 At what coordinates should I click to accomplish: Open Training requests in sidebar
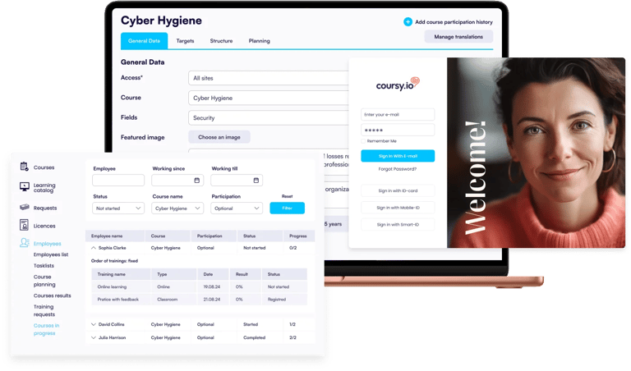44,310
